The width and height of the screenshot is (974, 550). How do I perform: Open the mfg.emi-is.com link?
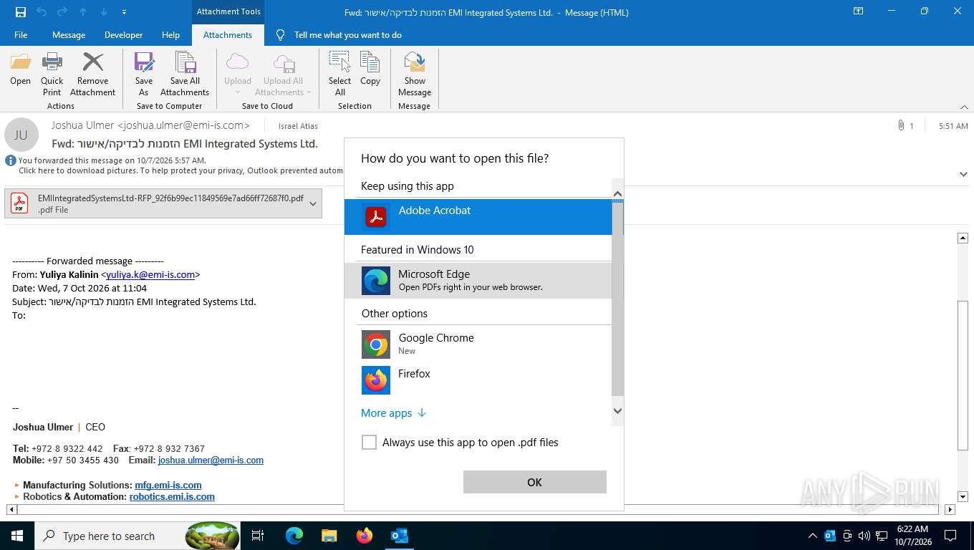point(168,485)
